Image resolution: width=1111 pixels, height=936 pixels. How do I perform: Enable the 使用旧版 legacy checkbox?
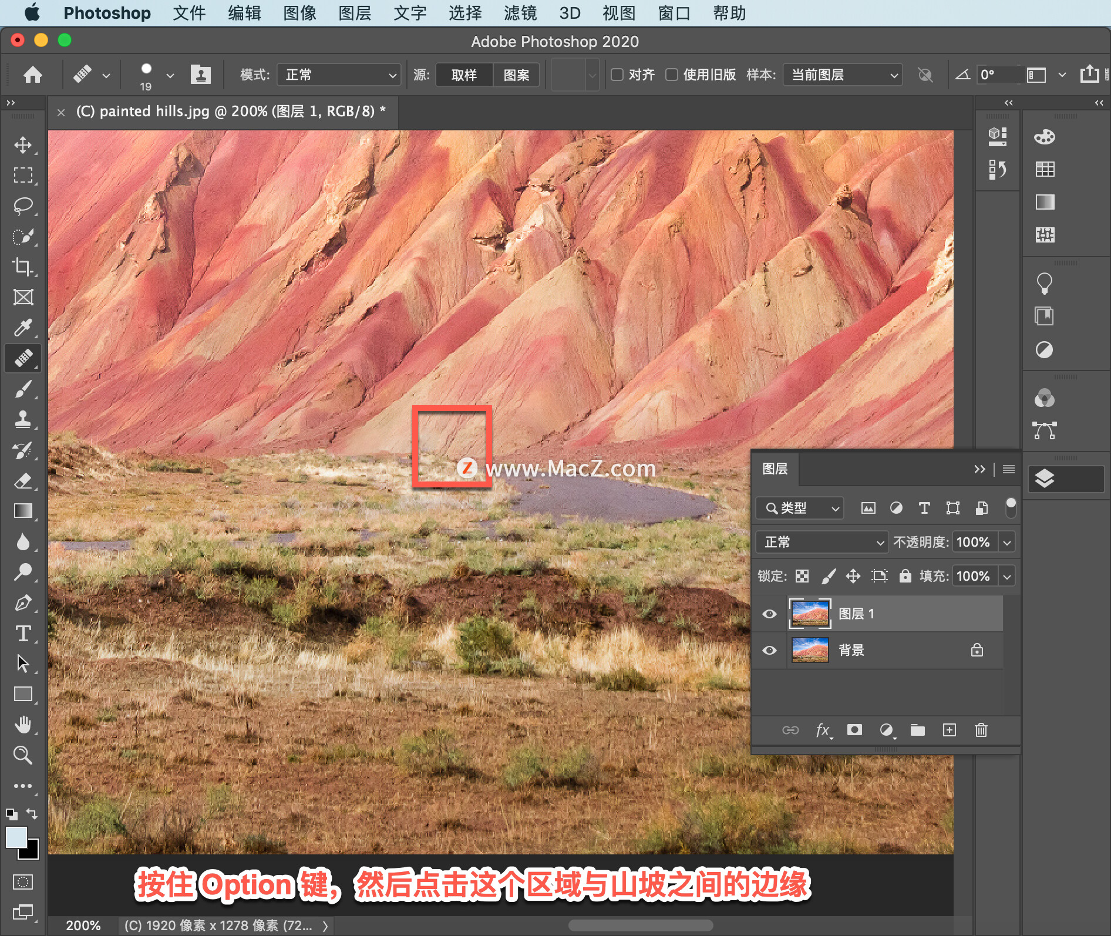pos(672,75)
